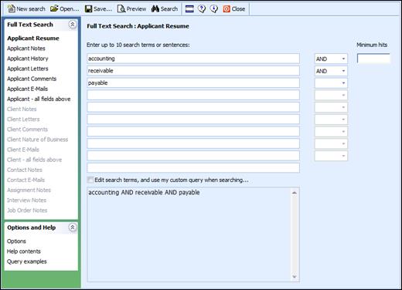Click the blue striped panel layout icon
402x290 pixels.
tap(189, 9)
